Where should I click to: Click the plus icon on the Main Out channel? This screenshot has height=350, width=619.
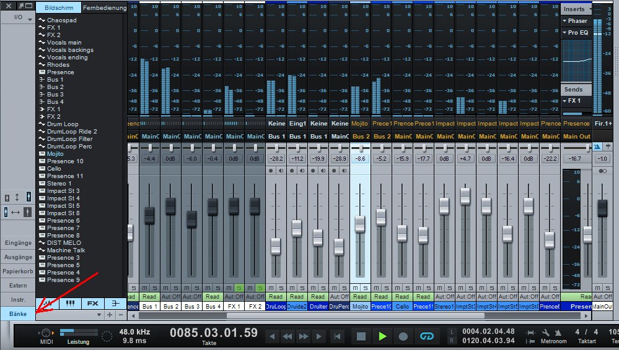(x=608, y=147)
